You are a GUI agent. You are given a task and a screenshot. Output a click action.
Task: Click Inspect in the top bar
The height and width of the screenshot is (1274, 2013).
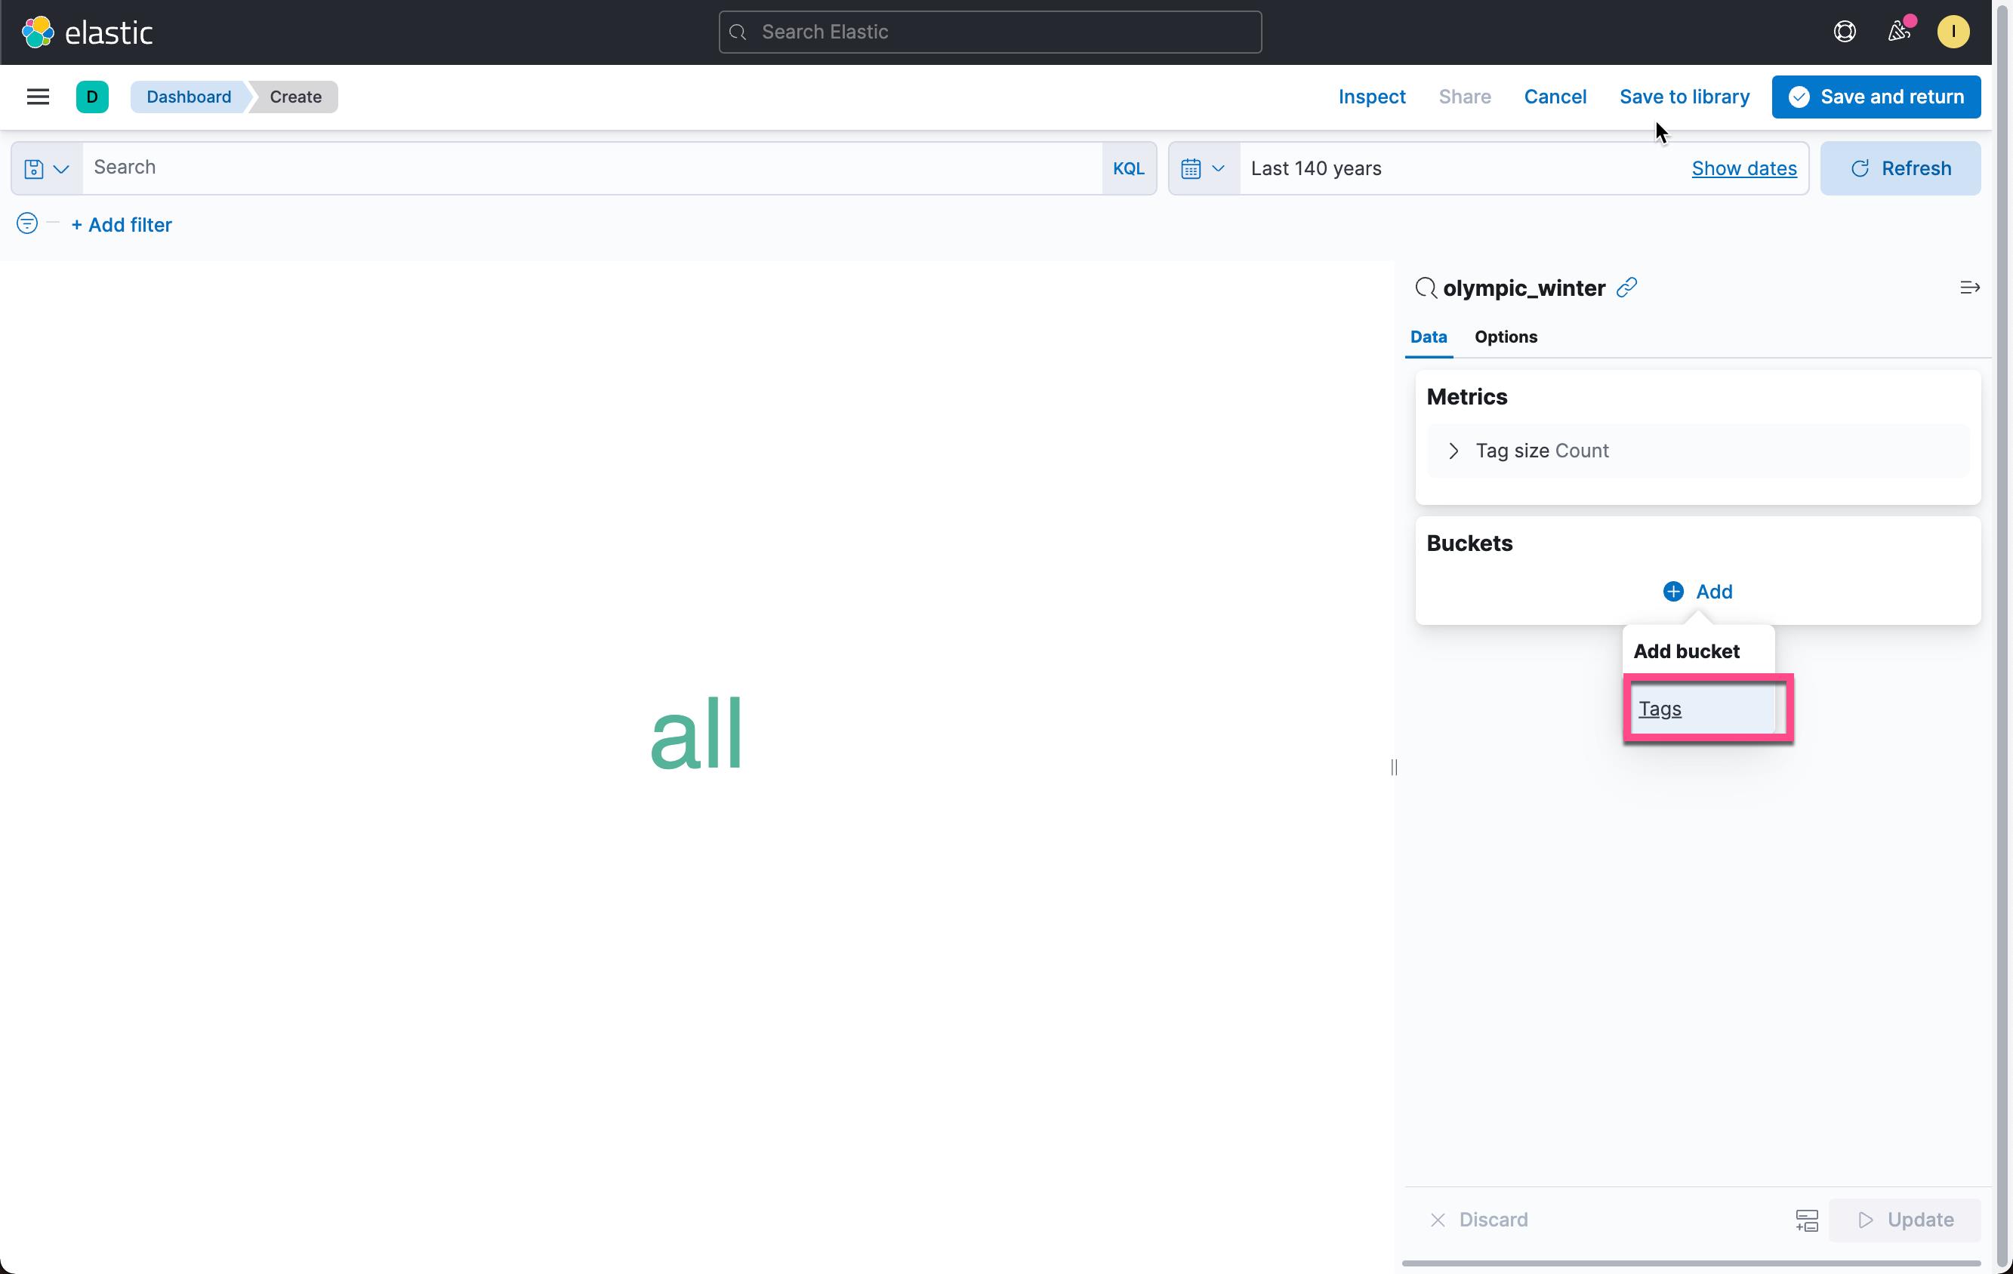pos(1372,97)
